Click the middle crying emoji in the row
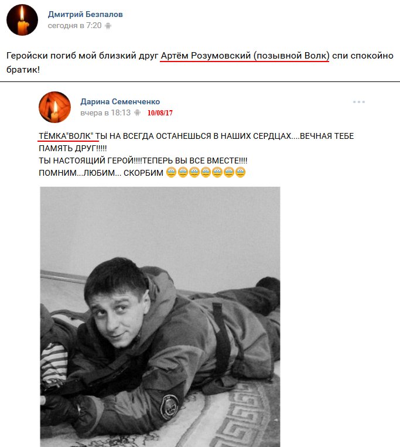Screen dimensions: 400x447 coord(206,172)
